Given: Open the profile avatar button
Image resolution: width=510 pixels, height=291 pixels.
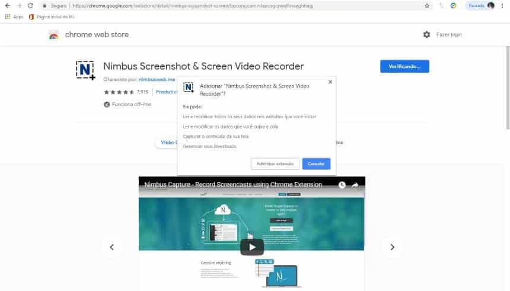Looking at the screenshot, I should [x=491, y=5].
